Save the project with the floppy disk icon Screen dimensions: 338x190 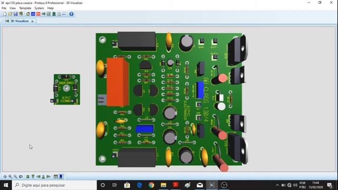click(15, 14)
